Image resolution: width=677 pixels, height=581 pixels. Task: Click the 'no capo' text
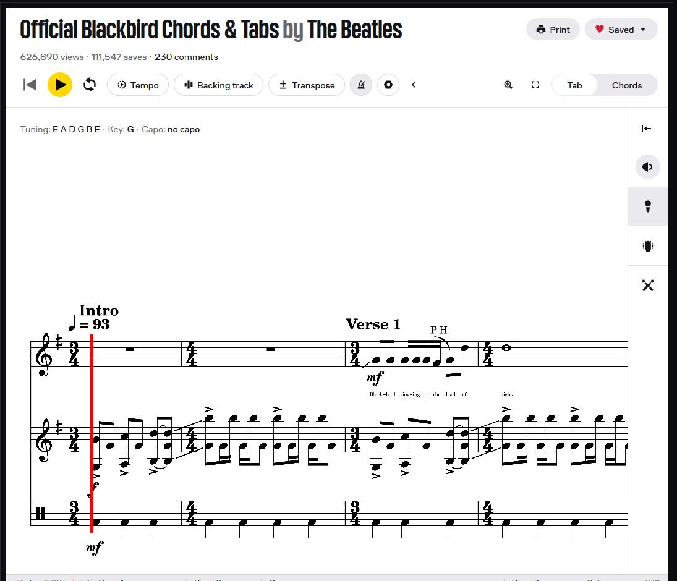(x=184, y=130)
